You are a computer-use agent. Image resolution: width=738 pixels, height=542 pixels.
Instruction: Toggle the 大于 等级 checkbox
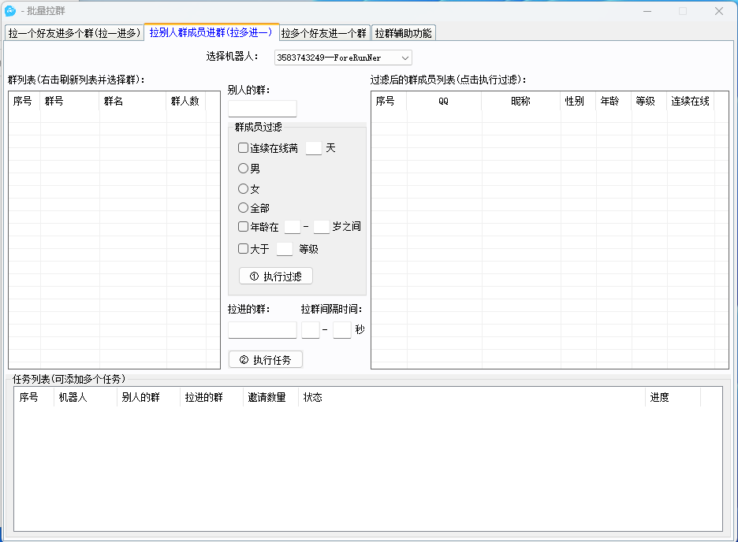pyautogui.click(x=244, y=249)
